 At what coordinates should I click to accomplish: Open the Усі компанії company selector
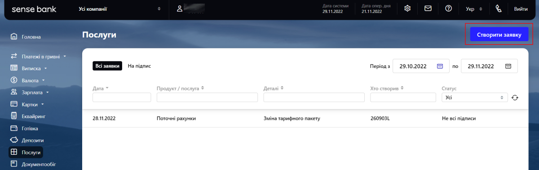click(120, 8)
